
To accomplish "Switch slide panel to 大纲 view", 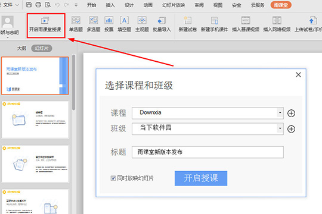I will (x=21, y=48).
